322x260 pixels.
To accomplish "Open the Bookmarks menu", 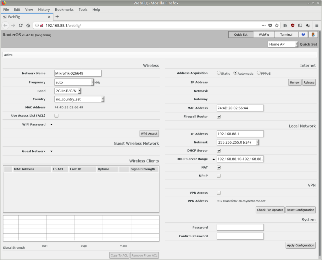I will click(x=64, y=9).
